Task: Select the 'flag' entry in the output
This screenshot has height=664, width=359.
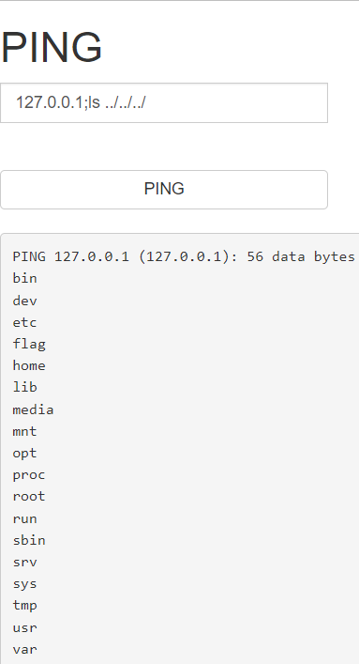Action: pos(29,344)
